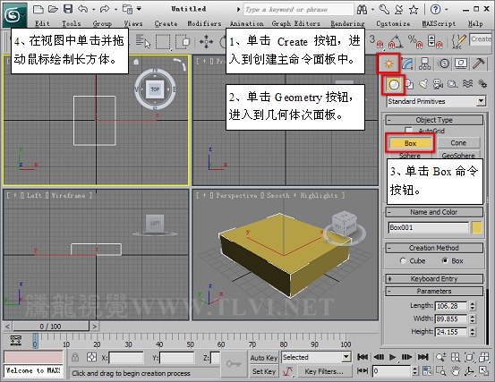The width and height of the screenshot is (495, 382).
Task: Collapse the Name and Color rollout
Action: pos(434,212)
